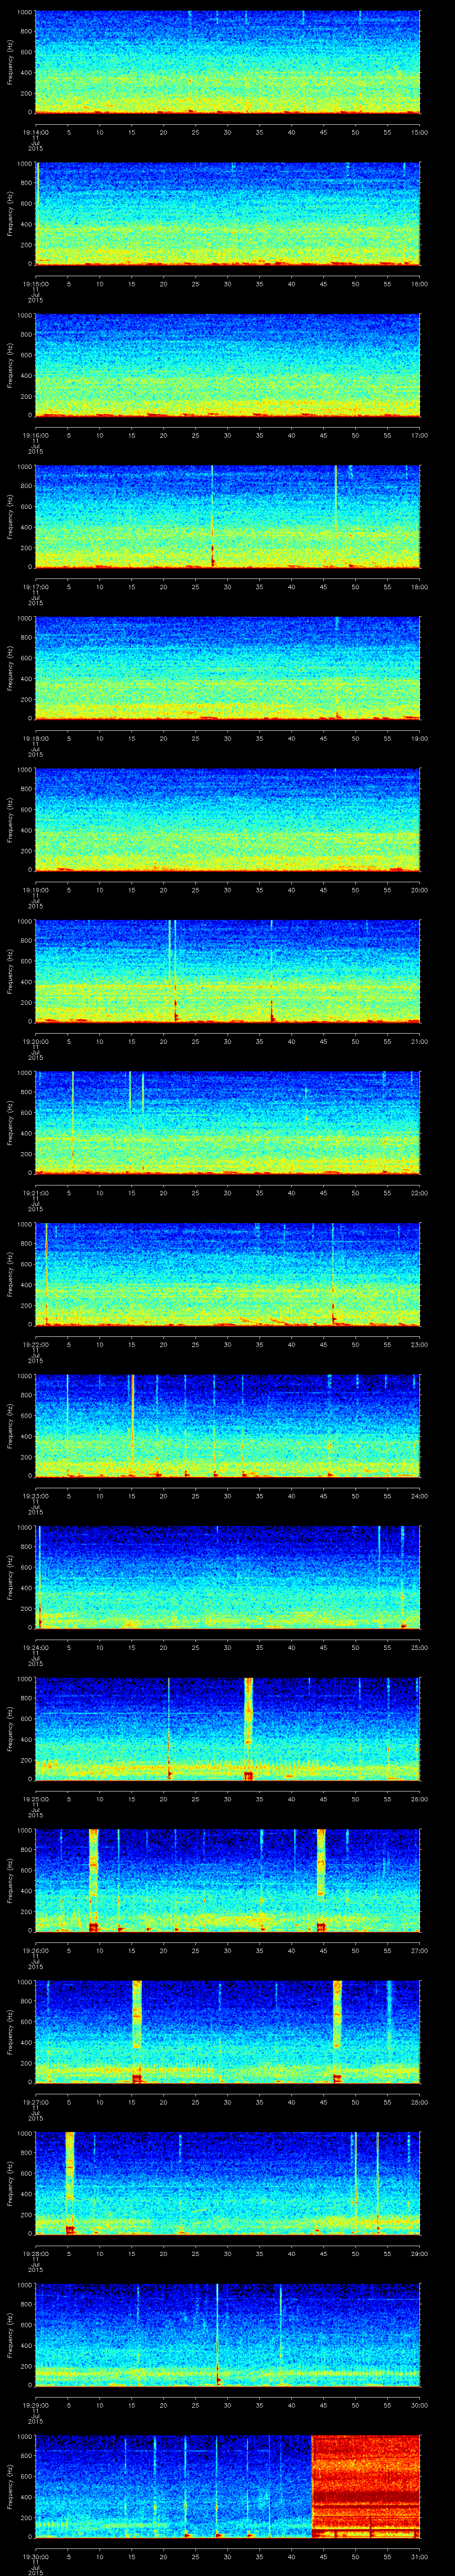Viewport: 455px width, 2576px height.
Task: Click the vertical spike near 15s in 19:23:00 panel
Action: pyautogui.click(x=132, y=1426)
